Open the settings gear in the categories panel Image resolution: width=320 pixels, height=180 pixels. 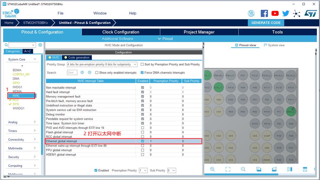coord(40,45)
